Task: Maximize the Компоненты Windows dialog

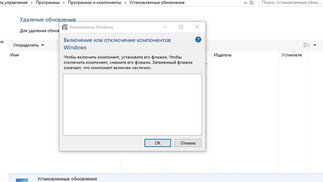Action: coord(181,27)
